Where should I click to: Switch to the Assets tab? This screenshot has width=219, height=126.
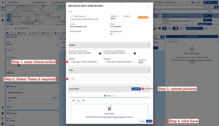pos(34,33)
